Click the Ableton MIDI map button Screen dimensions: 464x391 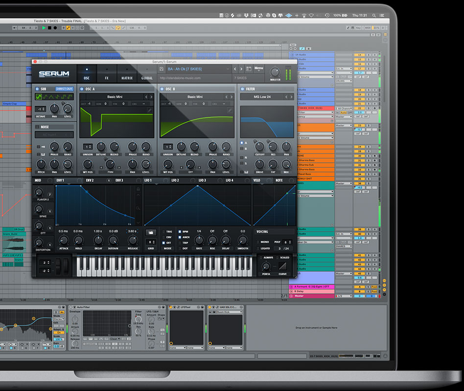click(x=368, y=28)
